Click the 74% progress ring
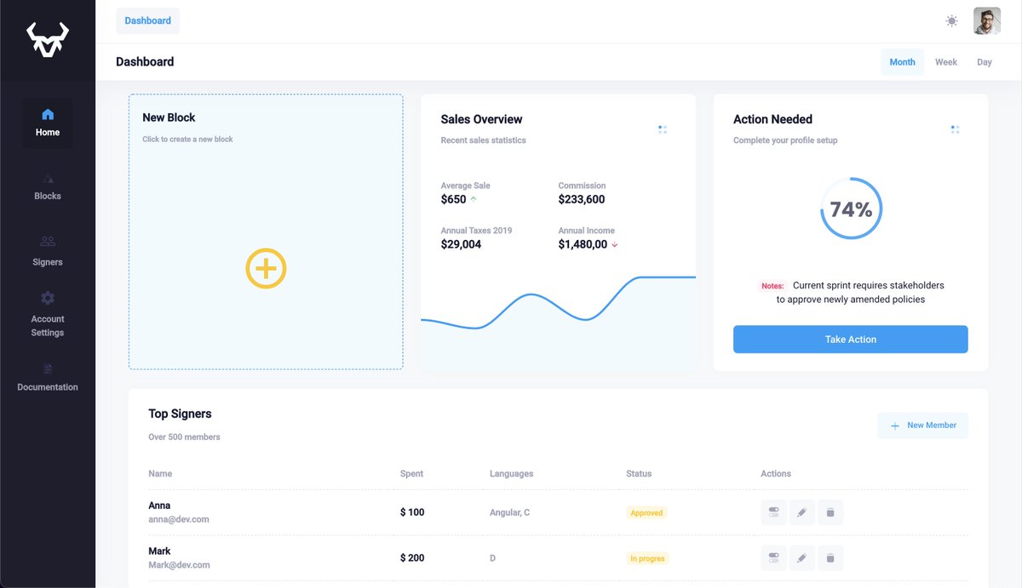This screenshot has width=1022, height=588. (x=851, y=208)
